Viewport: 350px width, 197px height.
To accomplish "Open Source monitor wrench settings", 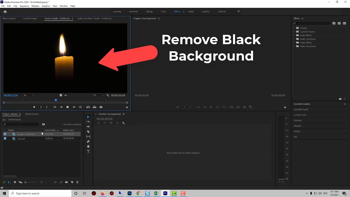I will (x=108, y=95).
